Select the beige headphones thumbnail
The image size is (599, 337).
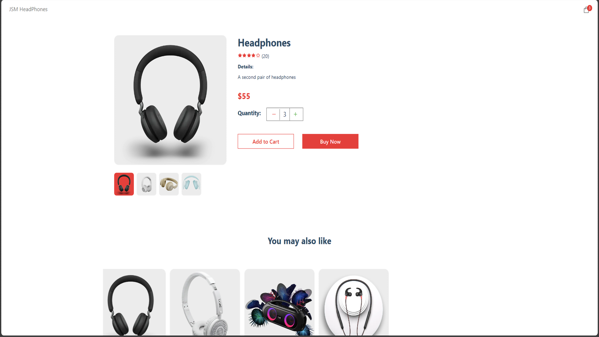coord(169,184)
